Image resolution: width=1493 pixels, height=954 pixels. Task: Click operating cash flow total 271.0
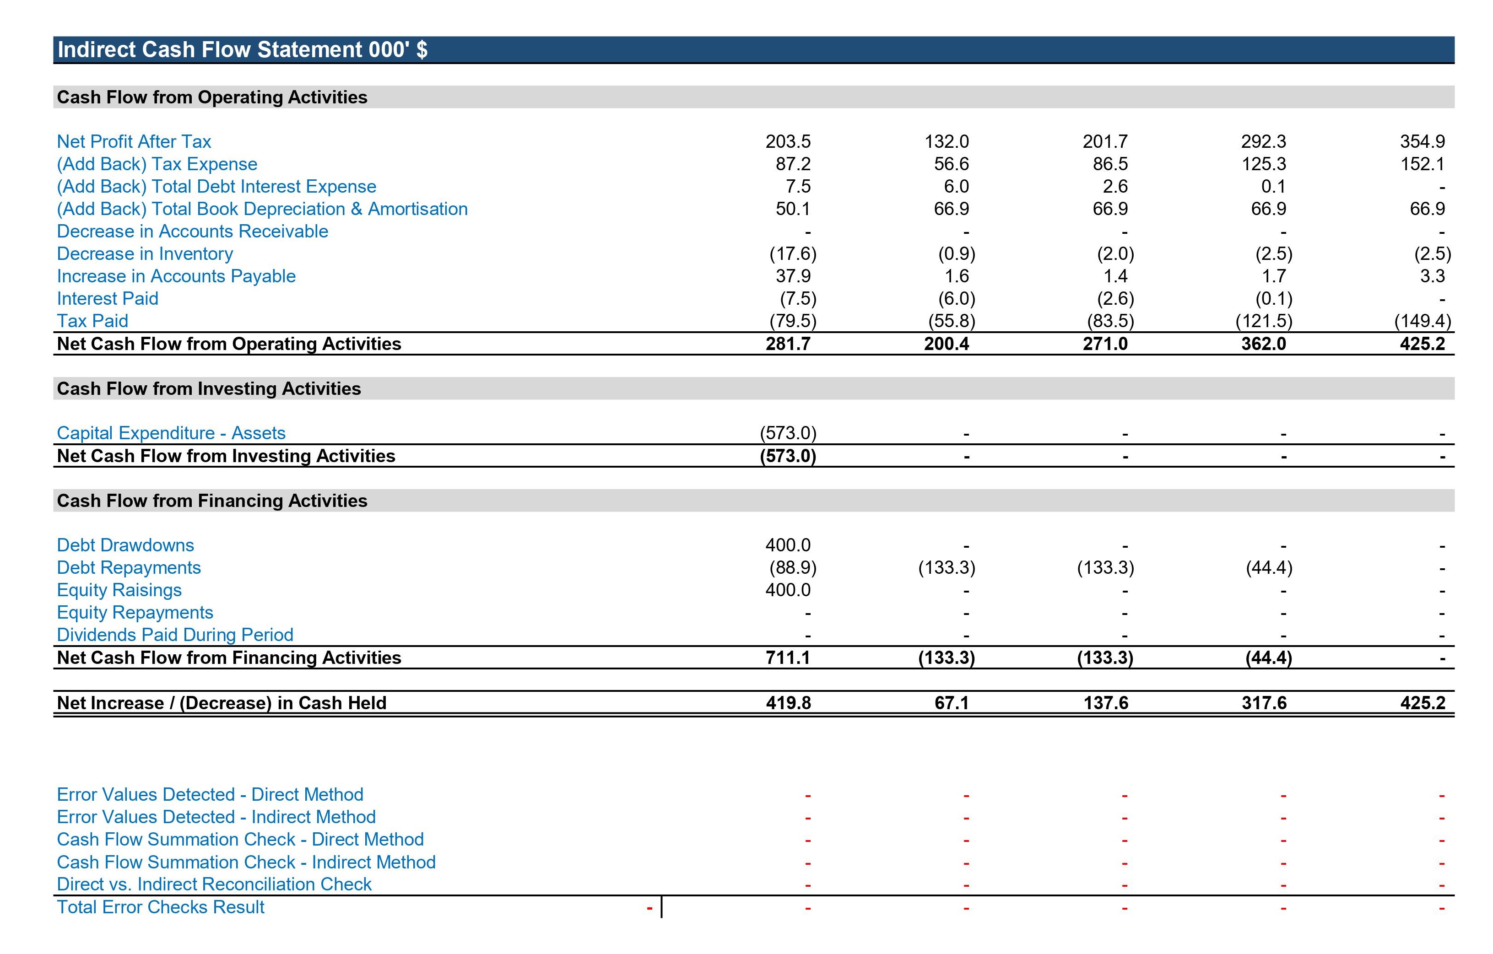coord(1105,344)
